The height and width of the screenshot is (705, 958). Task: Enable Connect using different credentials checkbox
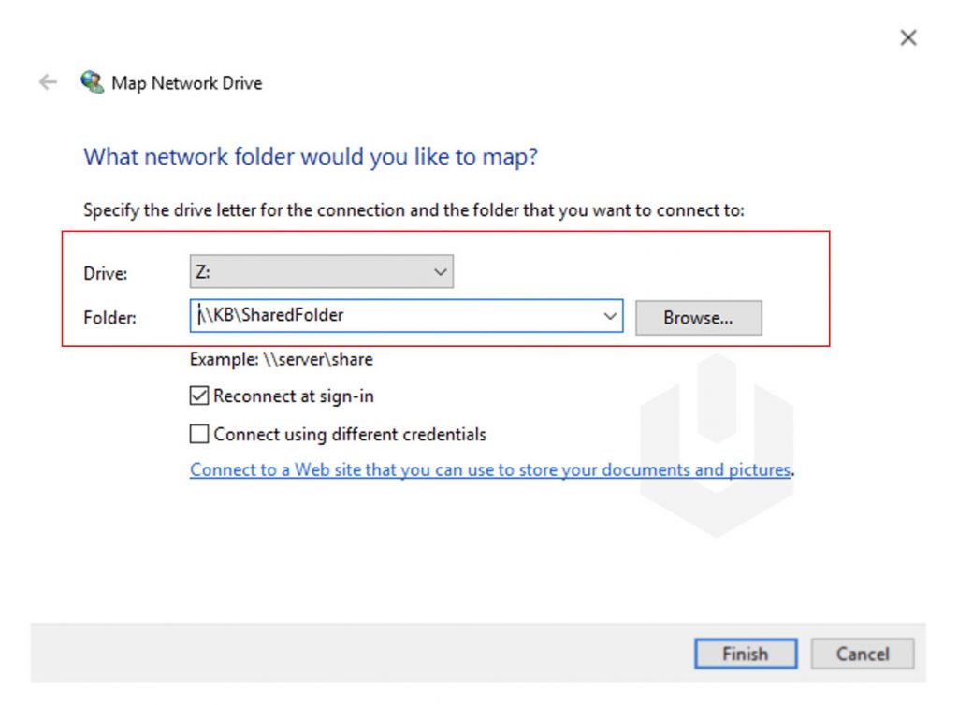pos(199,434)
